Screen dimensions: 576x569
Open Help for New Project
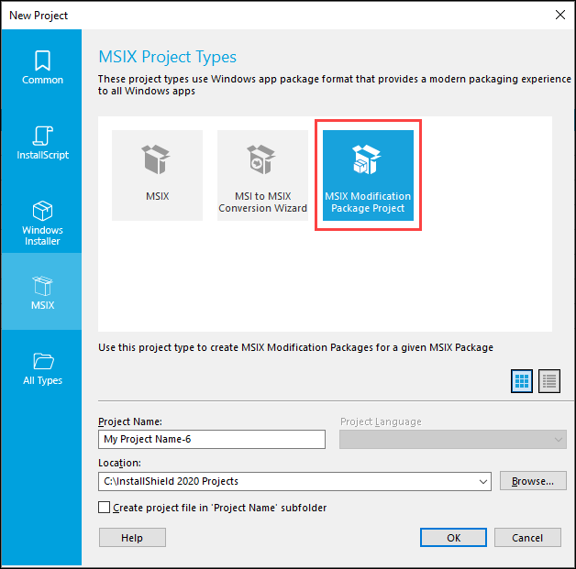point(132,538)
